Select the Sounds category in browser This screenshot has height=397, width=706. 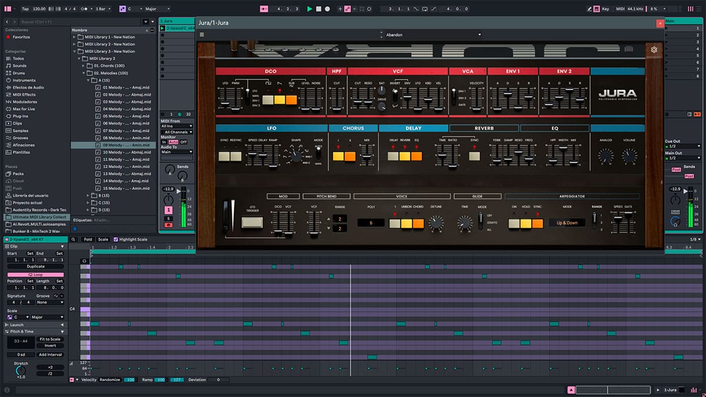(x=19, y=66)
